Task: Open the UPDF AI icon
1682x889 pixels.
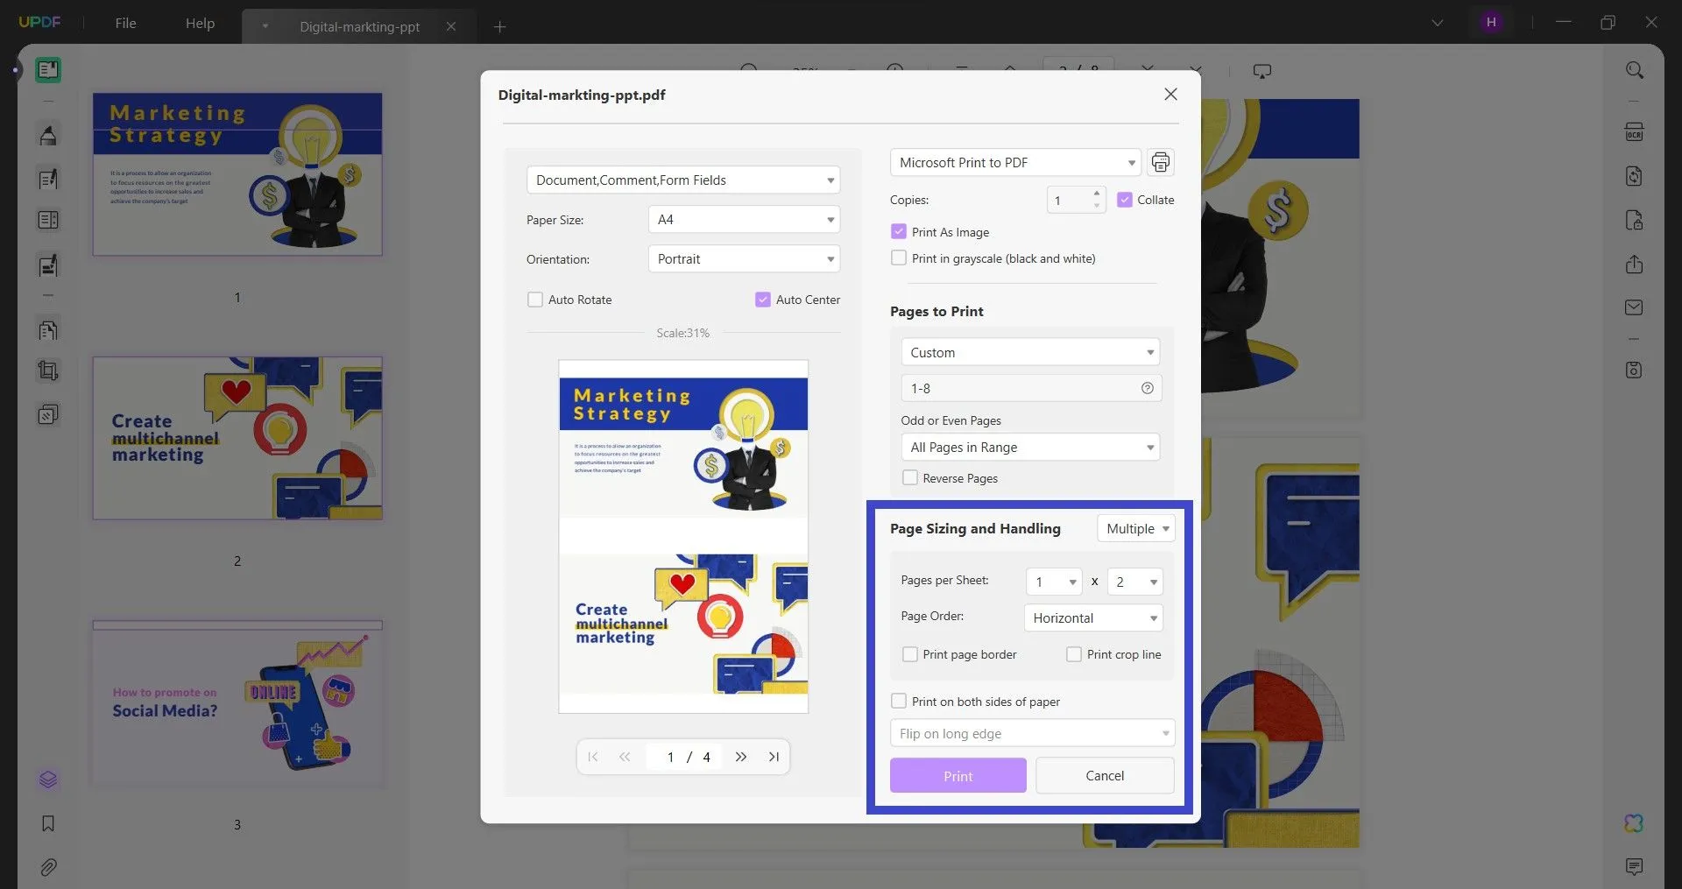Action: tap(1634, 823)
